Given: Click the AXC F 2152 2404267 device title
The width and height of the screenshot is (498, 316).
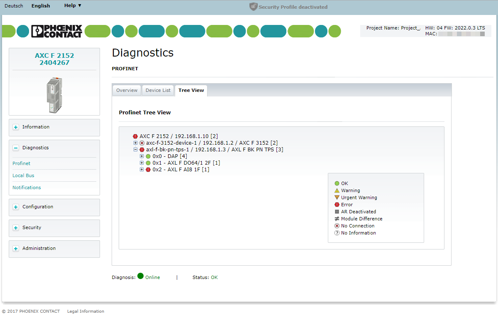Looking at the screenshot, I should click(54, 59).
